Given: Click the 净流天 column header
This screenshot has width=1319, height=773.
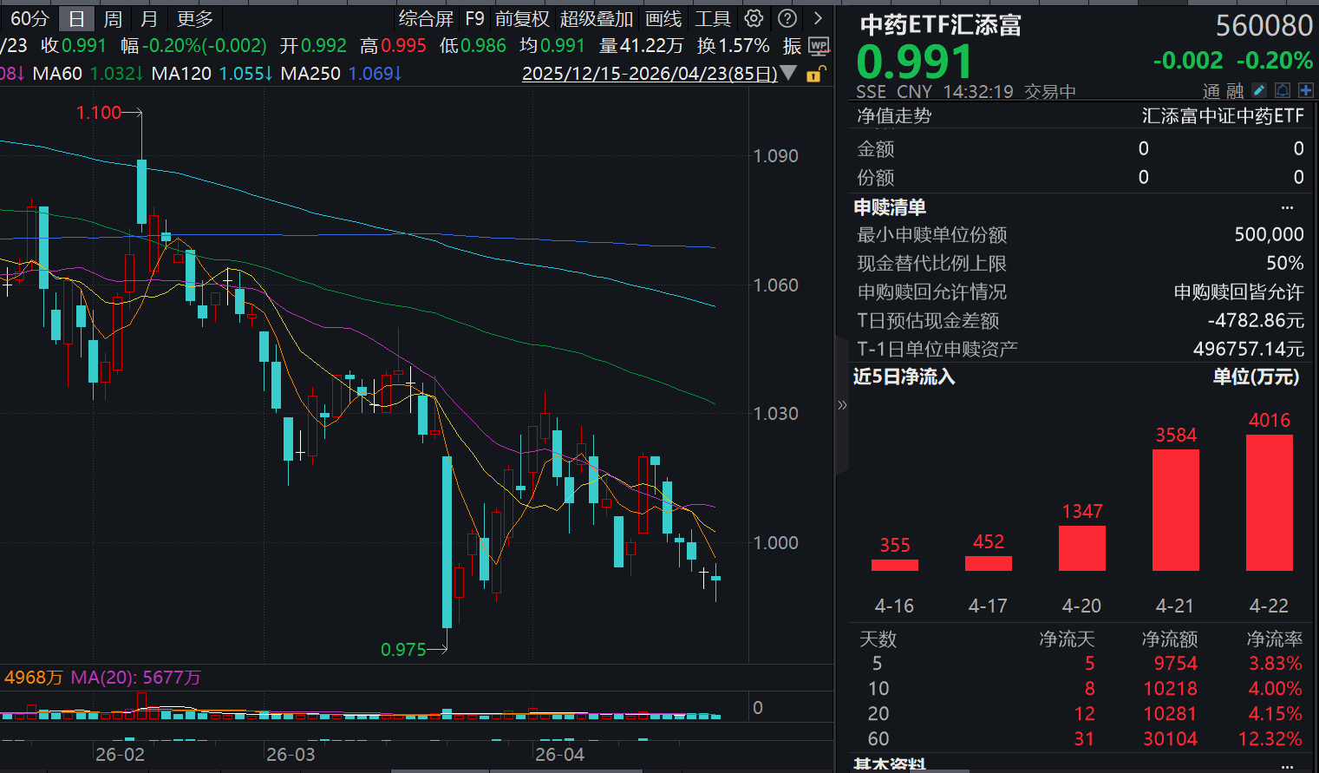Looking at the screenshot, I should click(x=1067, y=639).
